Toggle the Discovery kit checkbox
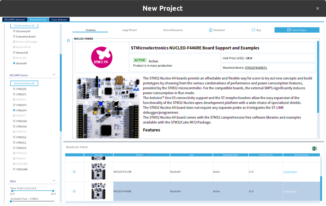This screenshot has height=206, width=326. click(x=14, y=31)
